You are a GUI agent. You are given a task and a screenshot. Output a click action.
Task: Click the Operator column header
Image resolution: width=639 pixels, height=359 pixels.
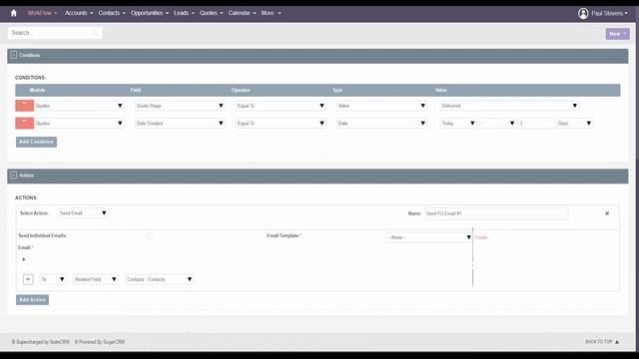(241, 90)
